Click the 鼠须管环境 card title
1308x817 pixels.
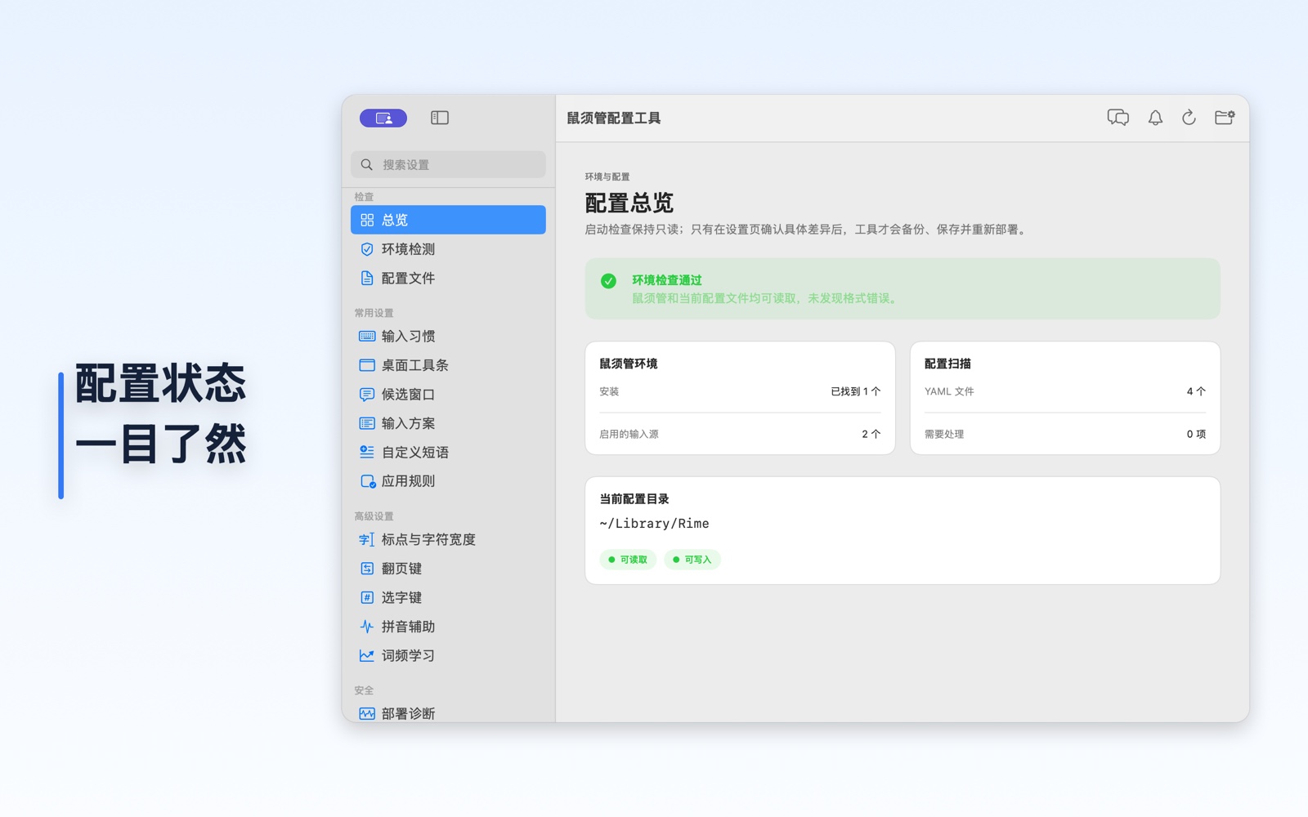(629, 364)
